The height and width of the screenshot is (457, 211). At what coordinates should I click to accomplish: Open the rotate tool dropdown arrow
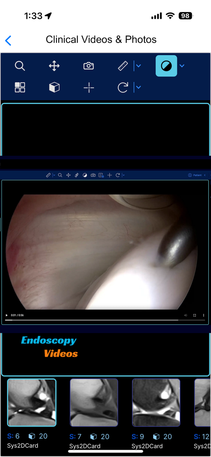[139, 87]
